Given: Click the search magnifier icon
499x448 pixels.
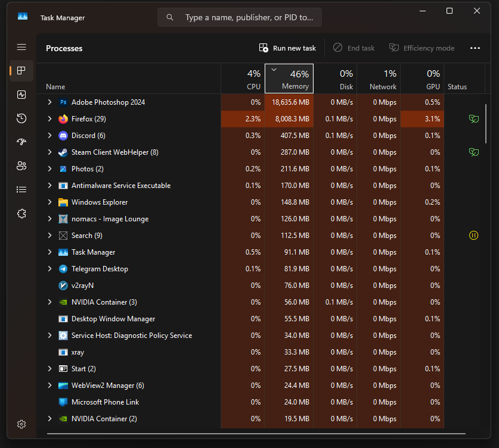Looking at the screenshot, I should pyautogui.click(x=170, y=17).
